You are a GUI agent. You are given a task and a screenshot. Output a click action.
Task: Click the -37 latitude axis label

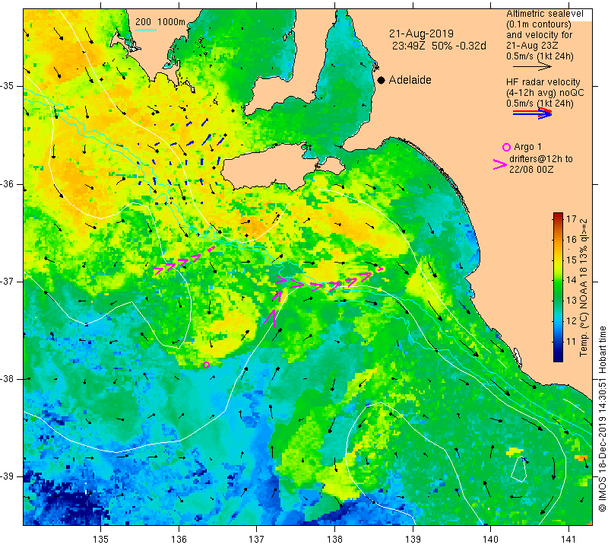(x=8, y=281)
